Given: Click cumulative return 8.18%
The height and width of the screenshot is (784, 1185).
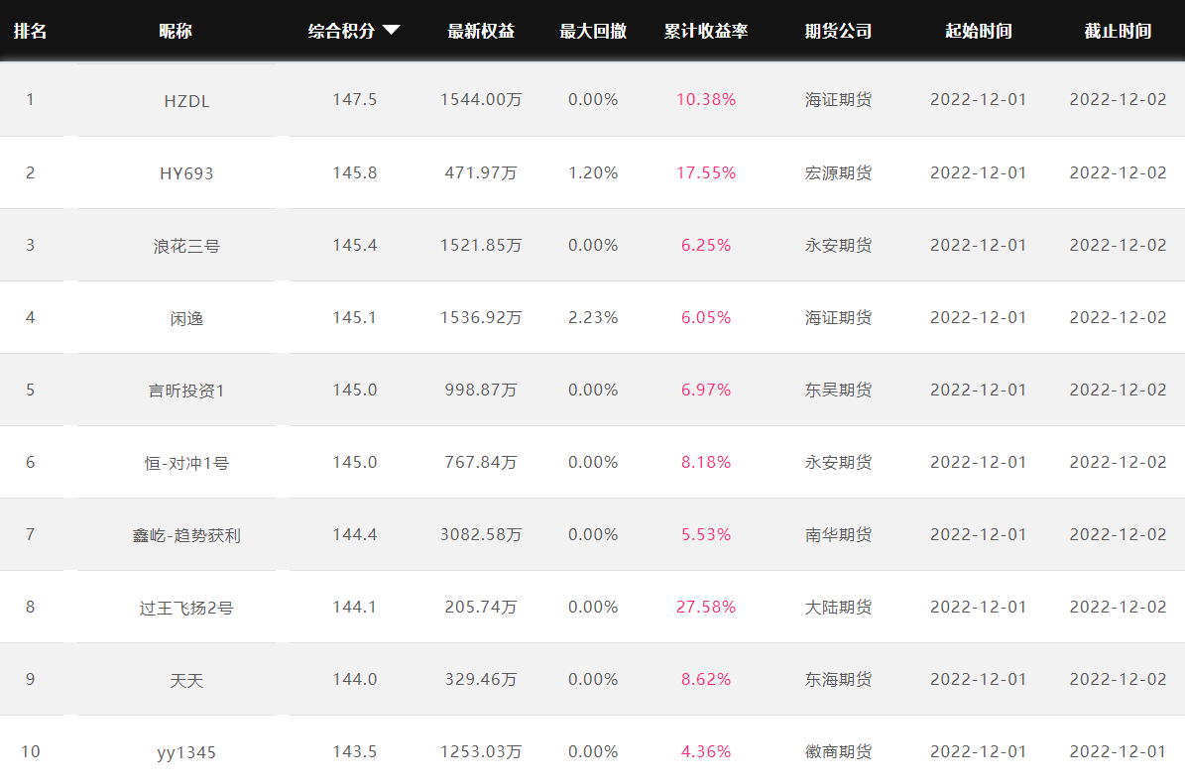Looking at the screenshot, I should [x=706, y=462].
